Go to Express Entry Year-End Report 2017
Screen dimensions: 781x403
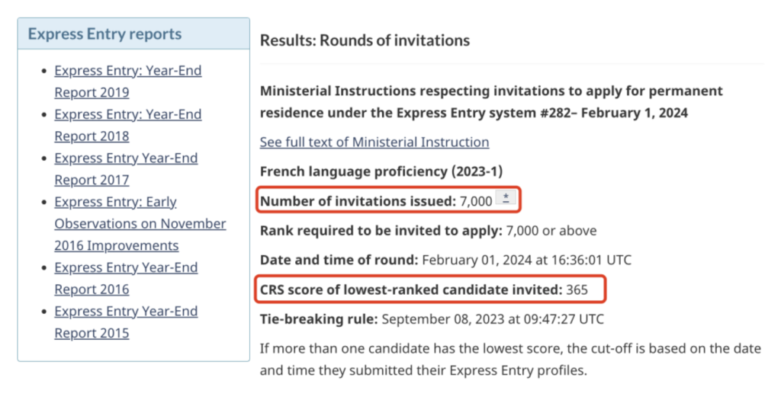126,169
